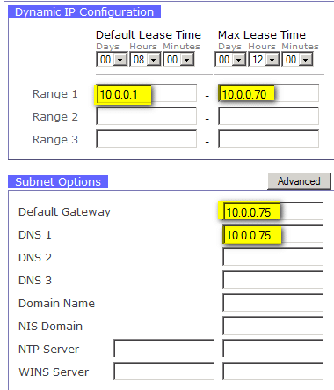Click Range 1 end address field

tap(268, 93)
